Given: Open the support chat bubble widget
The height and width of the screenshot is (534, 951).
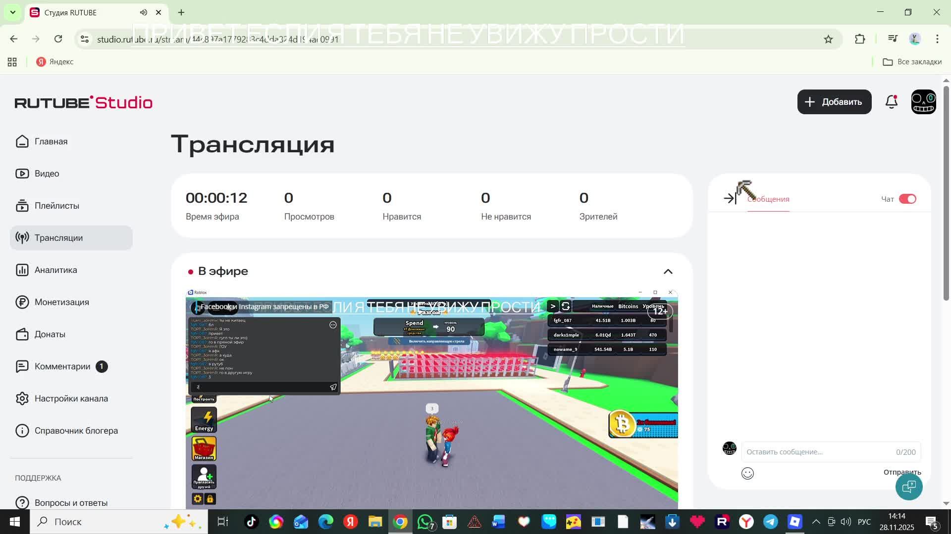Looking at the screenshot, I should pyautogui.click(x=908, y=487).
